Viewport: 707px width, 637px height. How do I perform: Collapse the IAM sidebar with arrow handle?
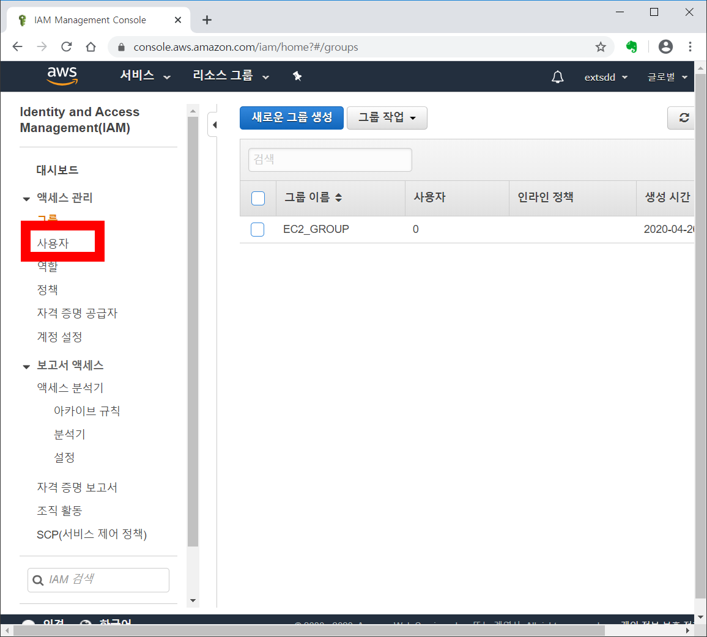coord(214,125)
